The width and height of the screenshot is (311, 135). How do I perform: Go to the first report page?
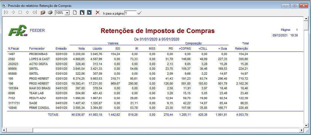pos(6,12)
